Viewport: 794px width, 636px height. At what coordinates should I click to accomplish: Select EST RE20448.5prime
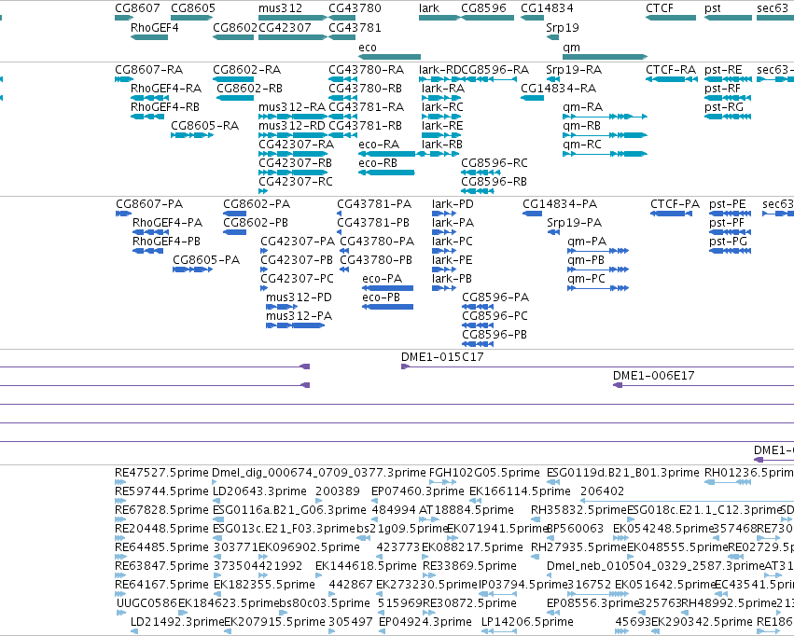(120, 538)
